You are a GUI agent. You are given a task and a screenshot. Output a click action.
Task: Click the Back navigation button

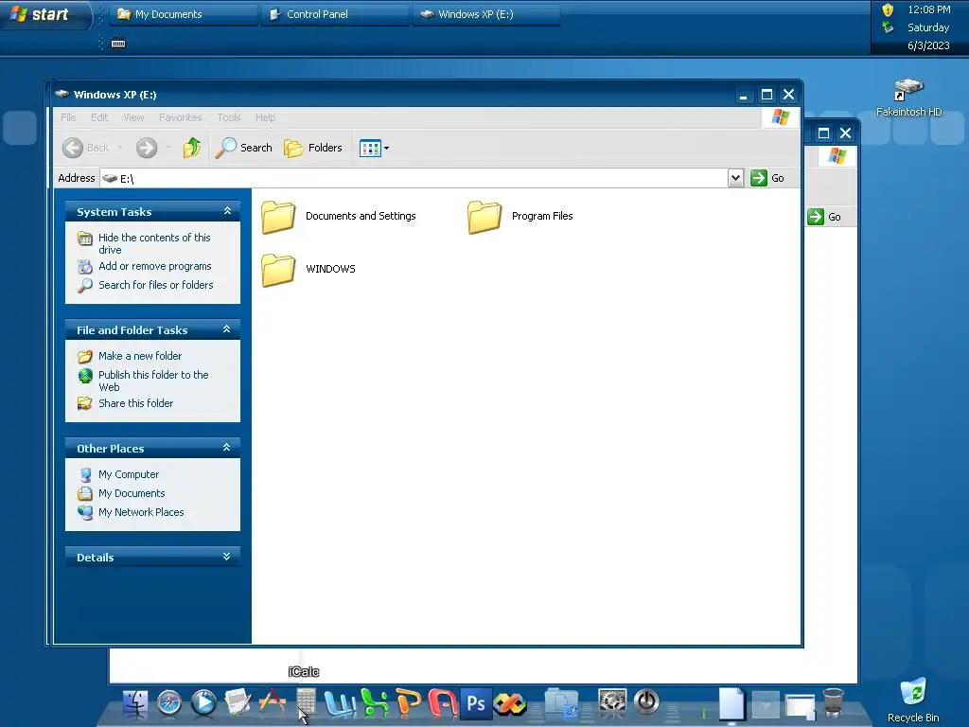[x=86, y=148]
